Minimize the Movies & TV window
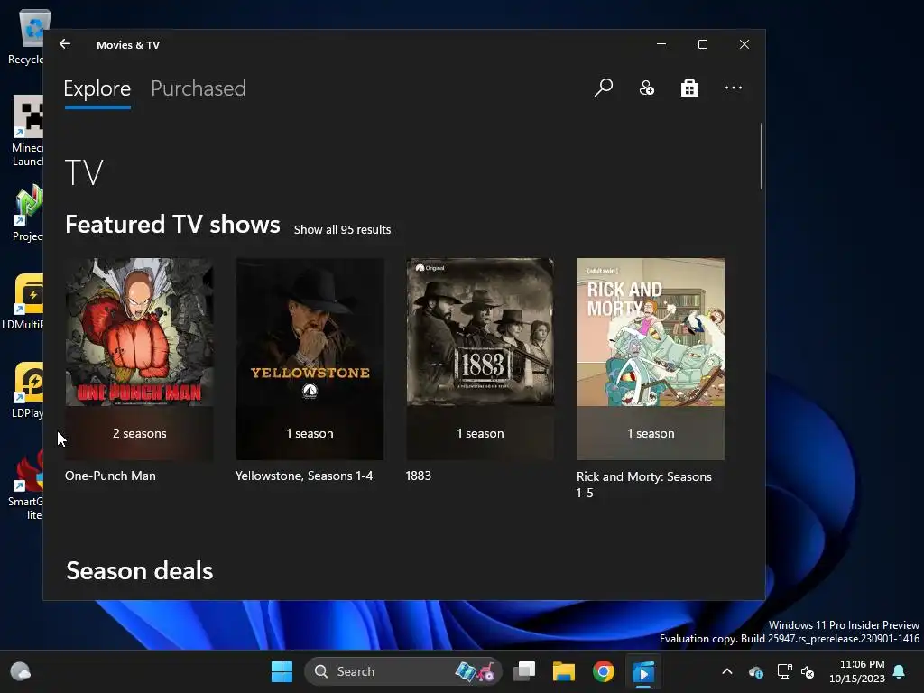 (661, 44)
